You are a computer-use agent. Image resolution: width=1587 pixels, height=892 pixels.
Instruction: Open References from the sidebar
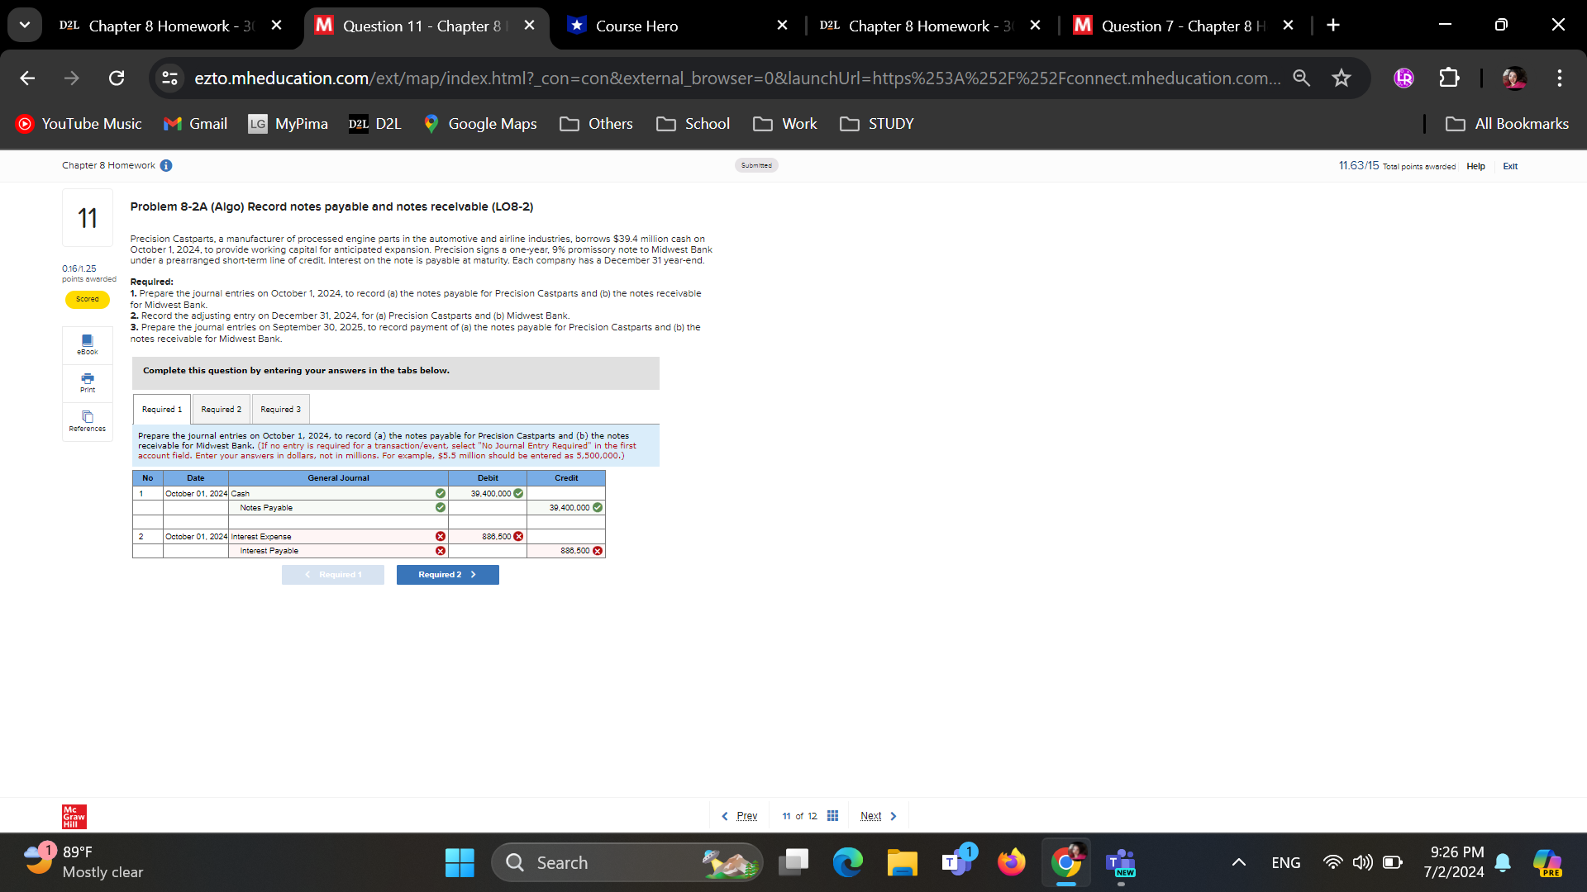[x=87, y=421]
